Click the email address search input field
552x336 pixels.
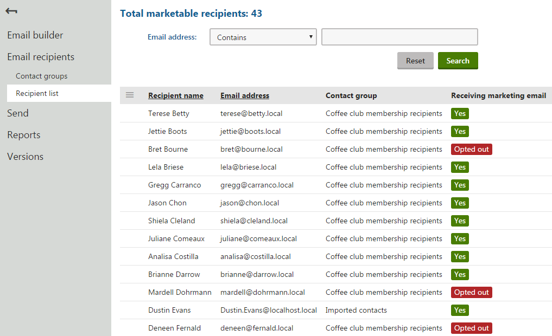coord(399,37)
